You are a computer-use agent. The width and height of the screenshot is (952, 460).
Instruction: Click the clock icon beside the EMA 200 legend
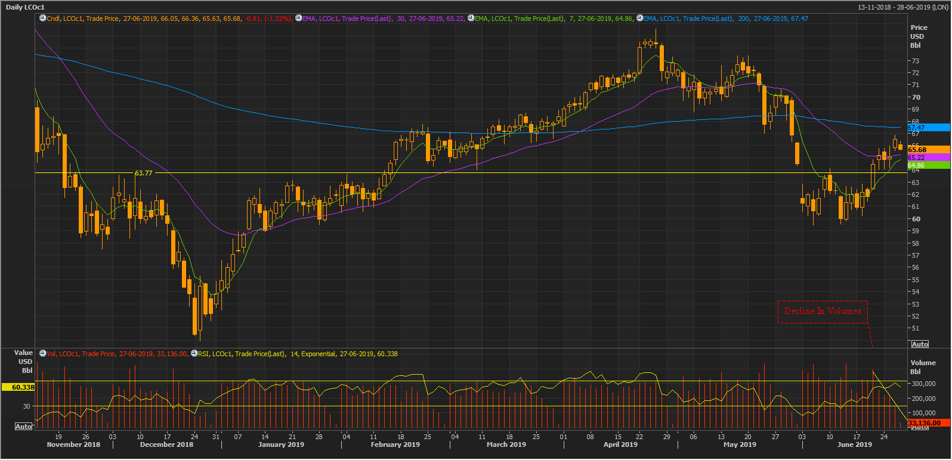pyautogui.click(x=640, y=18)
